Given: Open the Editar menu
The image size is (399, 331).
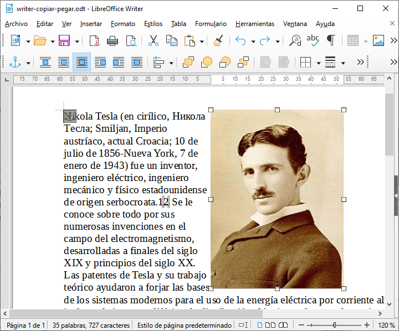Looking at the screenshot, I should pyautogui.click(x=45, y=24).
